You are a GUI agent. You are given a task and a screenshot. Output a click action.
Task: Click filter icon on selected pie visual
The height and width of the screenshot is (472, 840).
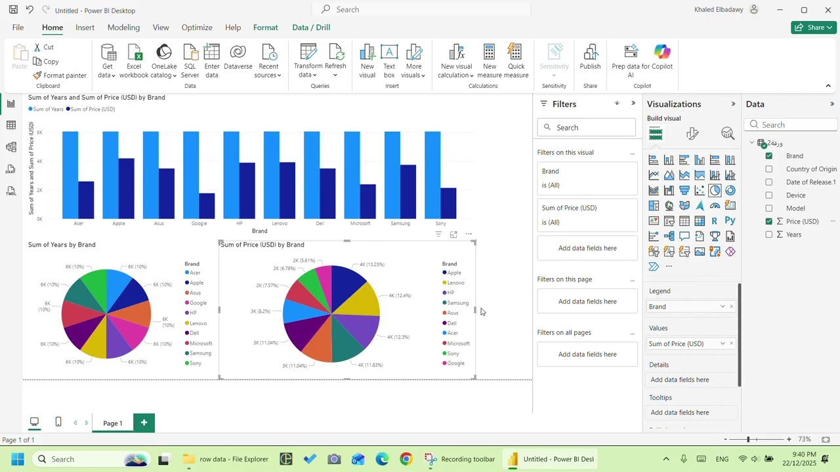438,234
